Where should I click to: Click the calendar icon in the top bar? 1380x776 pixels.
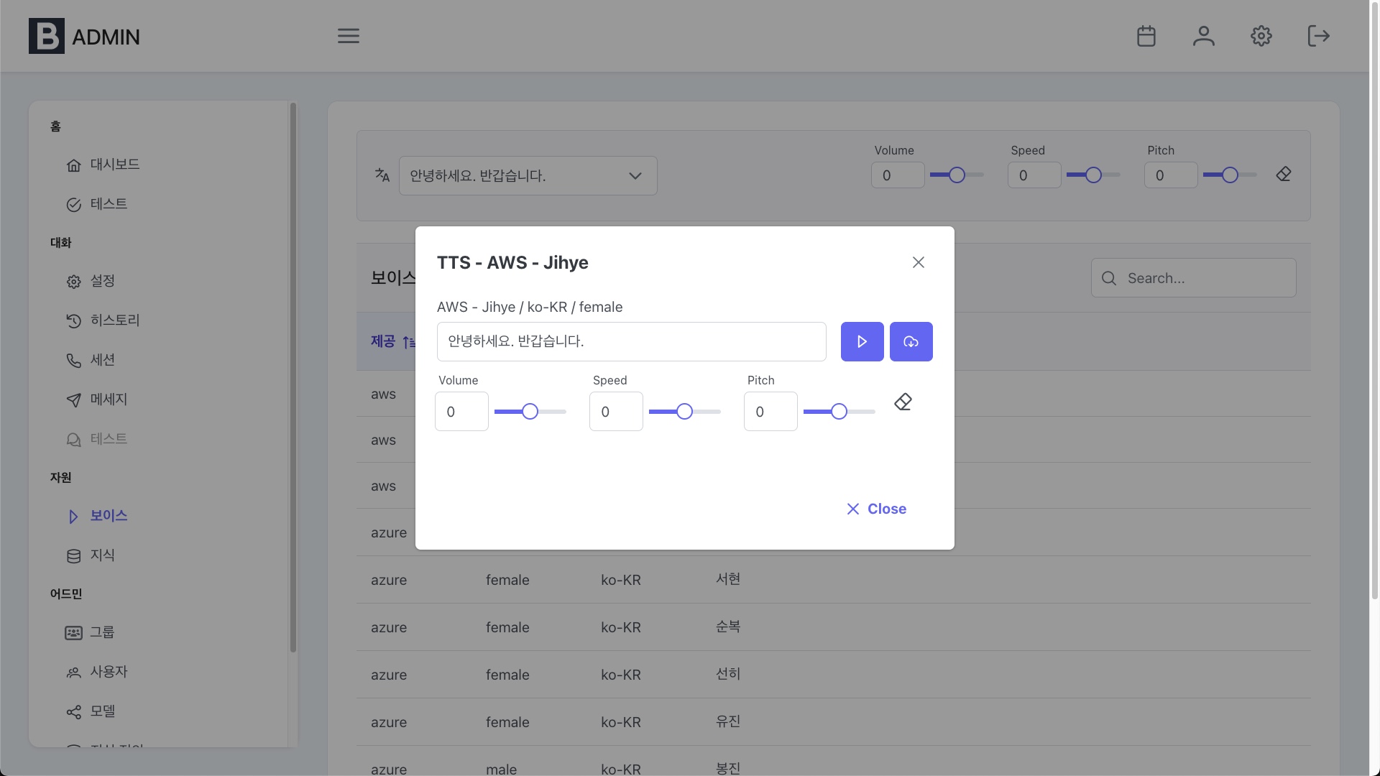click(x=1146, y=35)
